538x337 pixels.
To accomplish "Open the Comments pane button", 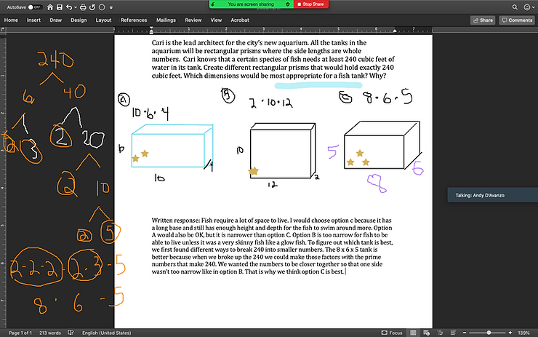I will [x=516, y=20].
